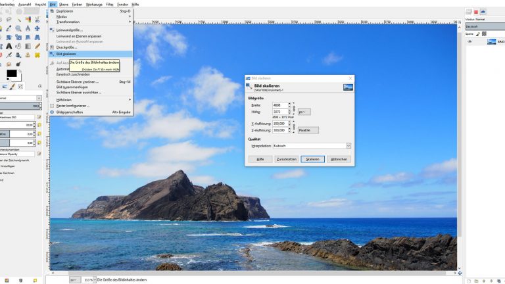This screenshot has height=284, width=505.
Task: Toggle the layer's eye visibility icon
Action: [469, 41]
